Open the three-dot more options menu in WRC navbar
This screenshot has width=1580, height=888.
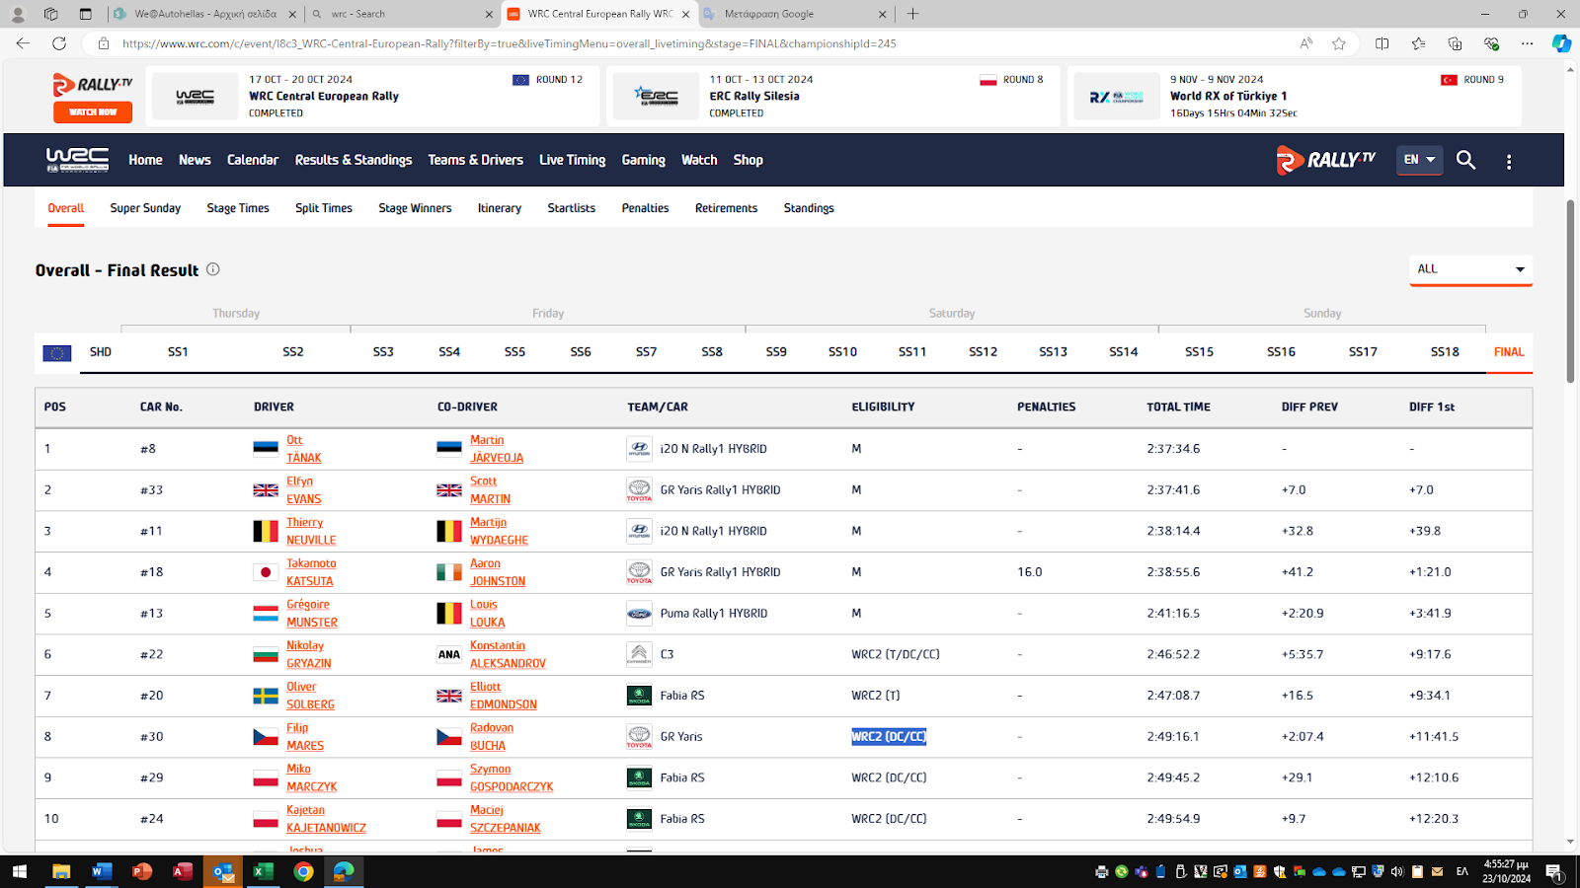coord(1509,162)
